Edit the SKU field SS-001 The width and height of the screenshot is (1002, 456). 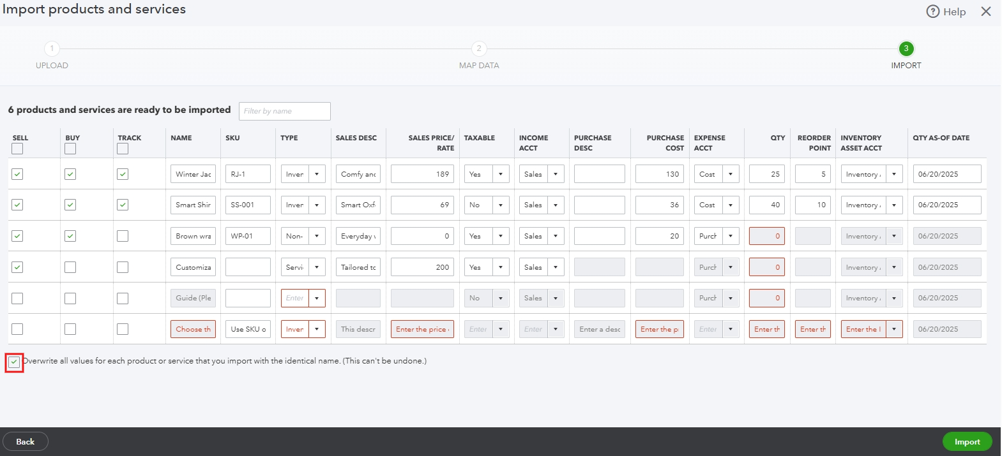point(248,205)
